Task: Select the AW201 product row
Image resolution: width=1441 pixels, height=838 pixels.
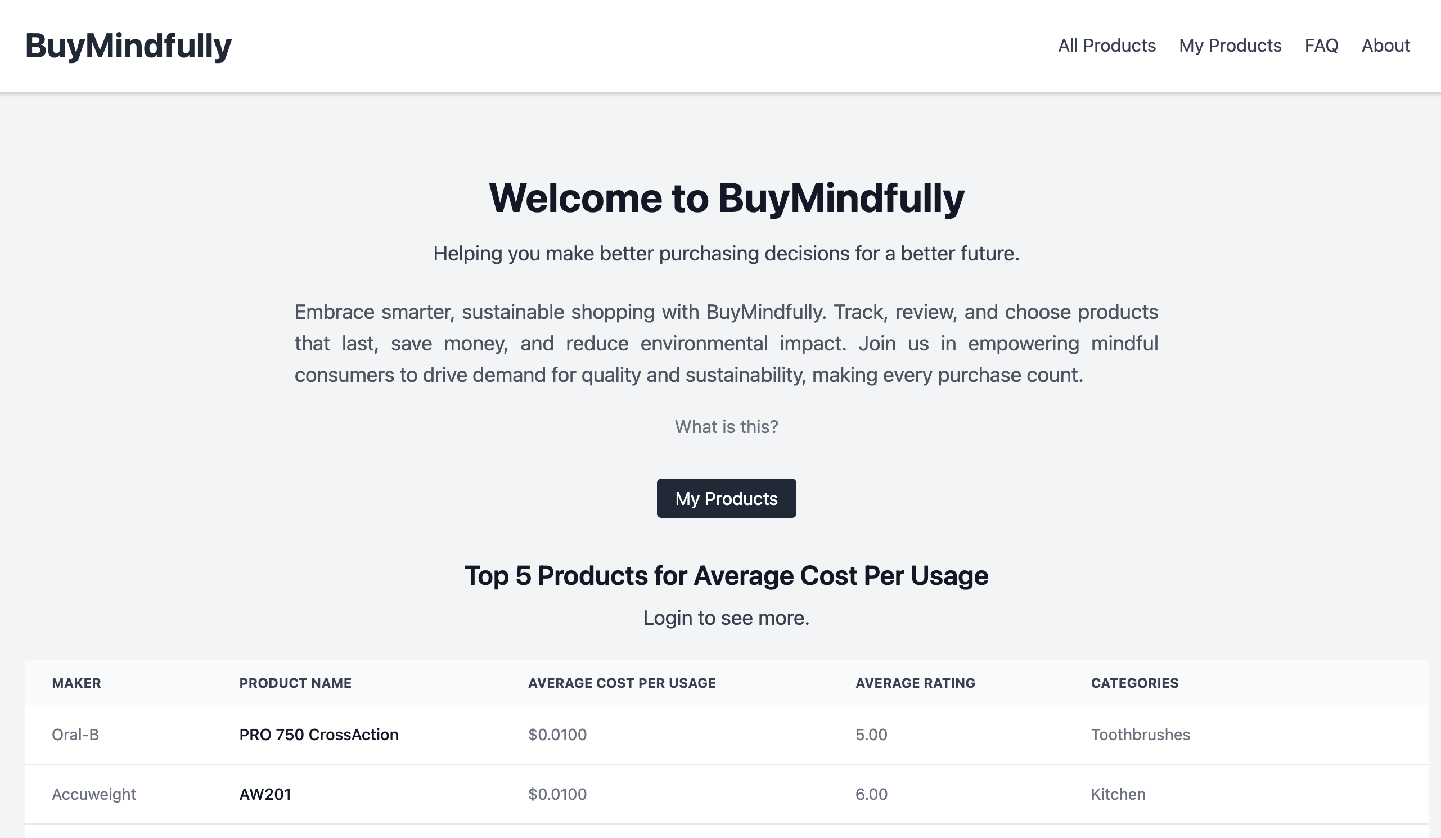Action: [x=265, y=794]
